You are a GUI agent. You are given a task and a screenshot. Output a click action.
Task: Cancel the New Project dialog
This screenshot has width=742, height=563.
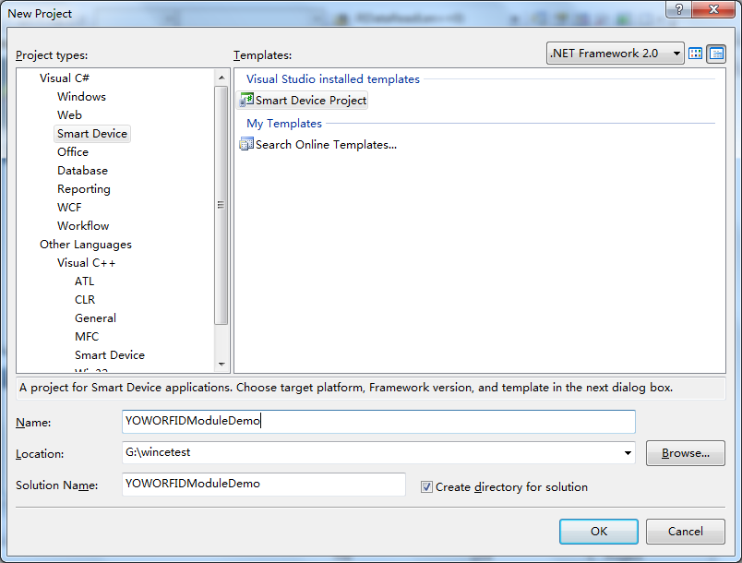(x=685, y=531)
